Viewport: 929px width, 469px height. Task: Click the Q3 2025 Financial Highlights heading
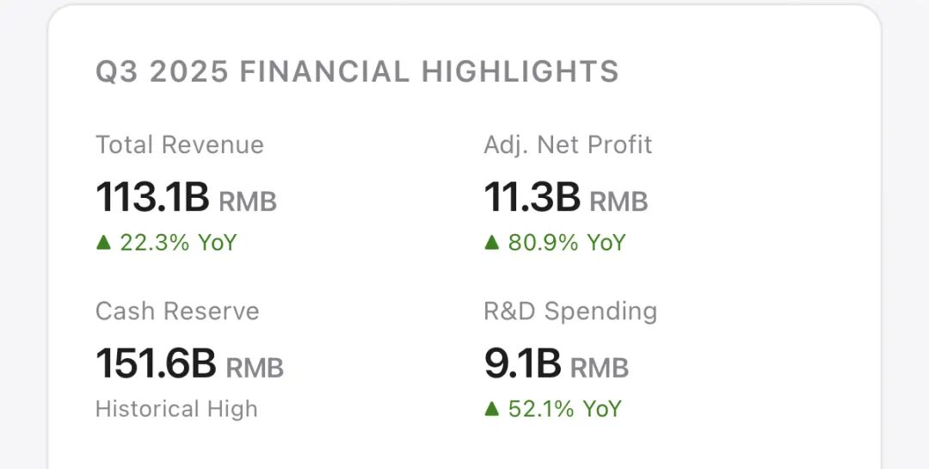357,71
